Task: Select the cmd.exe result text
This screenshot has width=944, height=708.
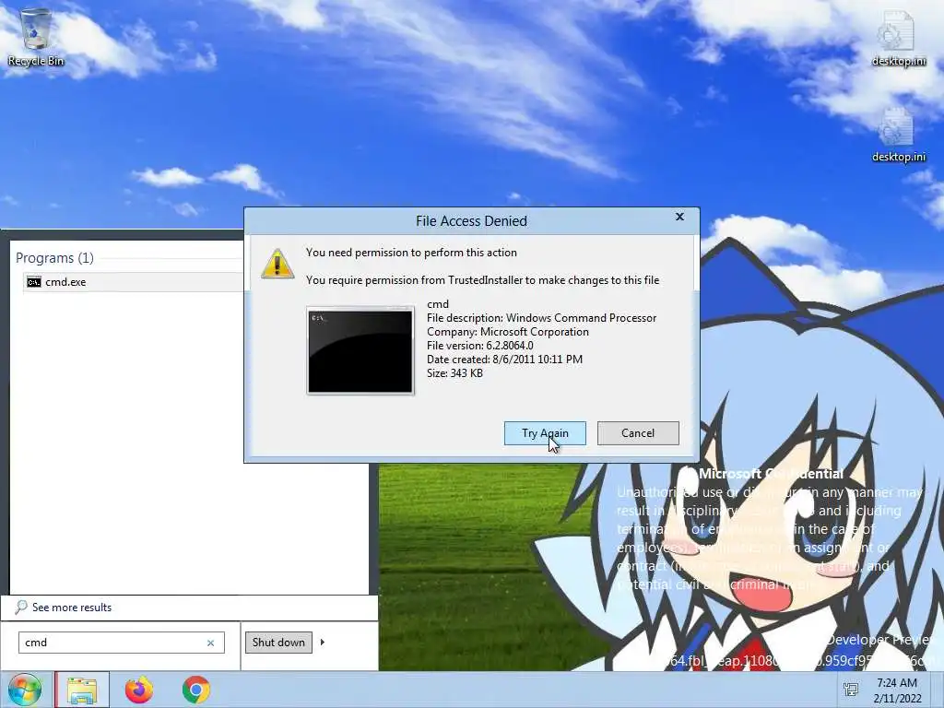Action: pyautogui.click(x=65, y=282)
